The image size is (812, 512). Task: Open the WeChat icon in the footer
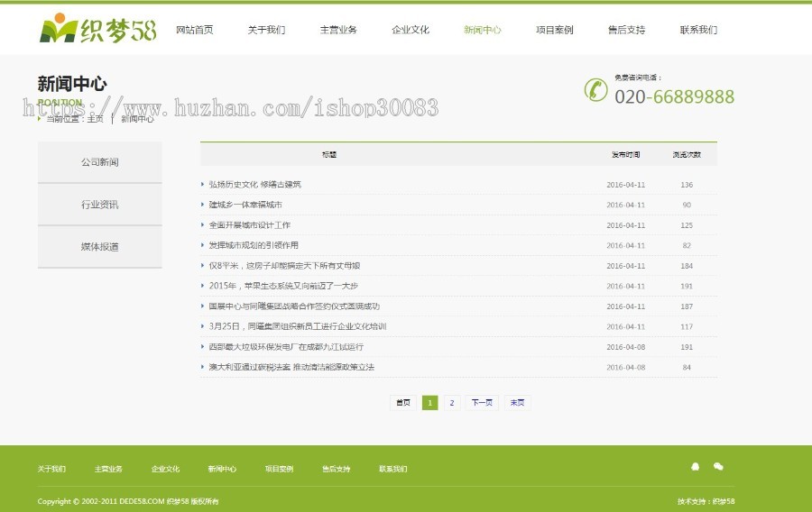[718, 467]
